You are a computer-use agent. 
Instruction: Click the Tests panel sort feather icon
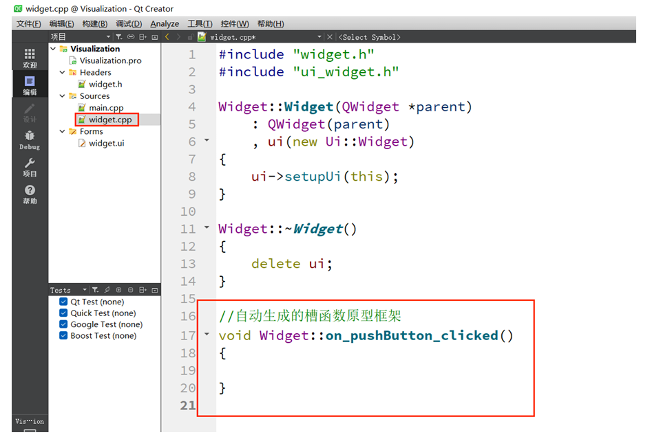(107, 290)
